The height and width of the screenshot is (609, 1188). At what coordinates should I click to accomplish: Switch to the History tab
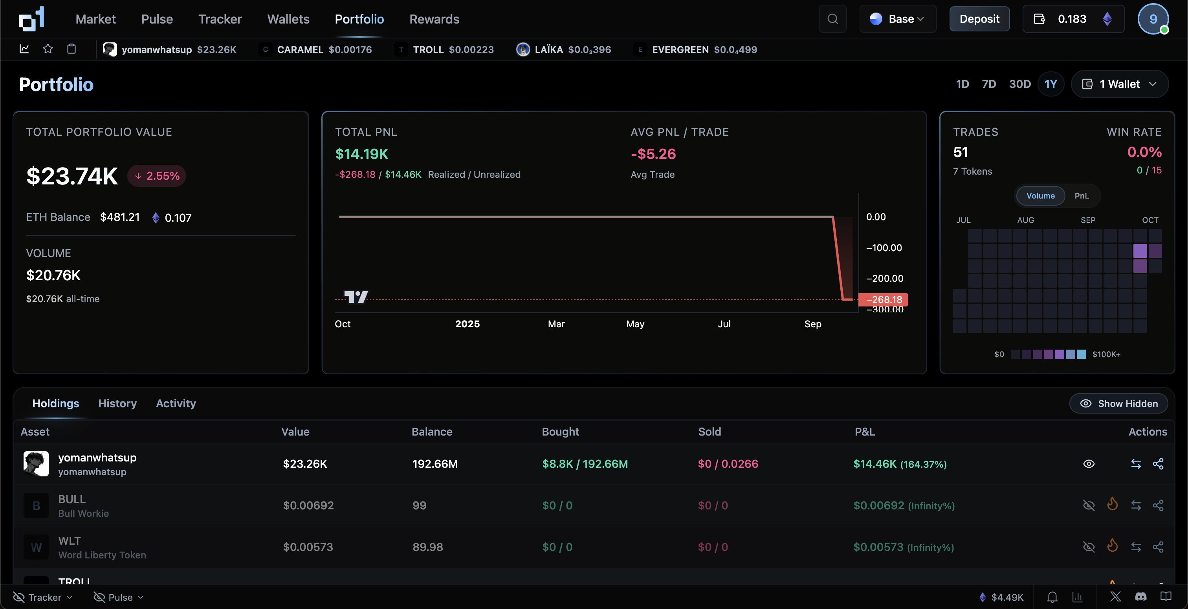pos(117,403)
